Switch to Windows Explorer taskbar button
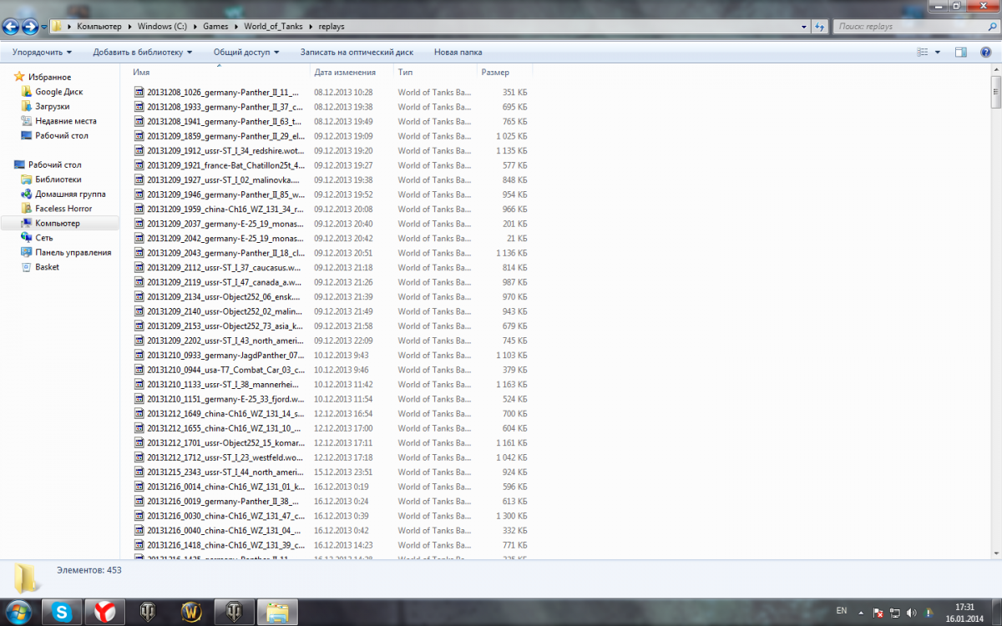Viewport: 1002px width, 626px height. click(278, 612)
